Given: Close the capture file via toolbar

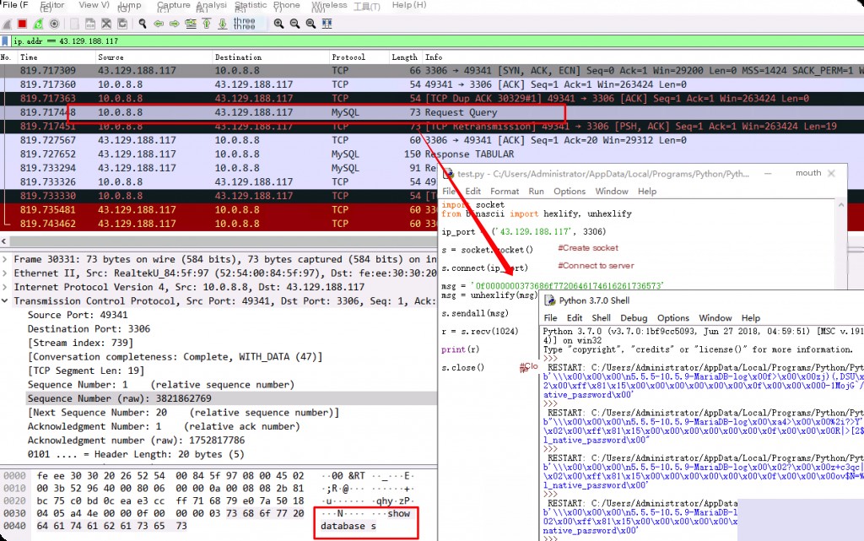Looking at the screenshot, I should click(106, 24).
